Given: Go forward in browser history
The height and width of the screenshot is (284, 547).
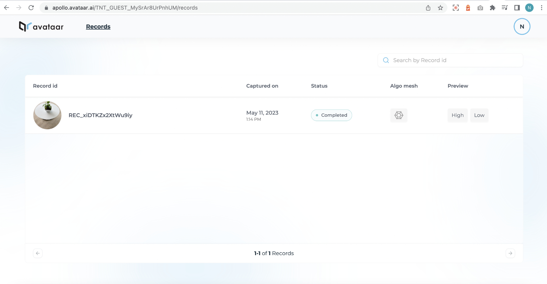Looking at the screenshot, I should (19, 8).
